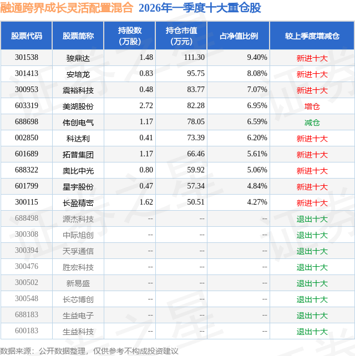Click the title 融通跨界成长灵活配置混合
This screenshot has height=356, width=355.
pos(67,8)
